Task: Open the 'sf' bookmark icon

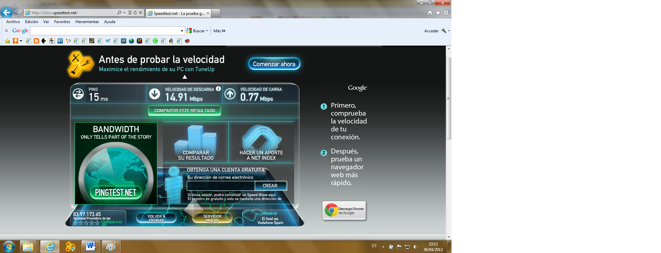Action: click(124, 41)
